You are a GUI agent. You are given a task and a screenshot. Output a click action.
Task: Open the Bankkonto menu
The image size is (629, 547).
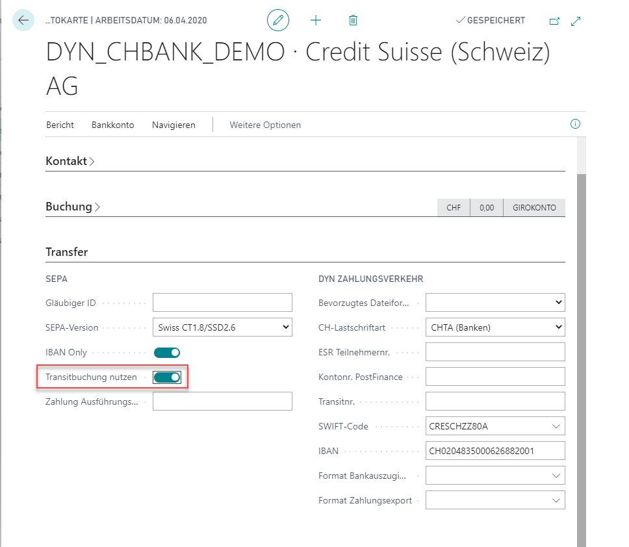tap(112, 125)
